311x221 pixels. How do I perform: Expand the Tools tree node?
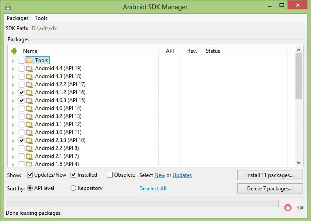pyautogui.click(x=13, y=61)
